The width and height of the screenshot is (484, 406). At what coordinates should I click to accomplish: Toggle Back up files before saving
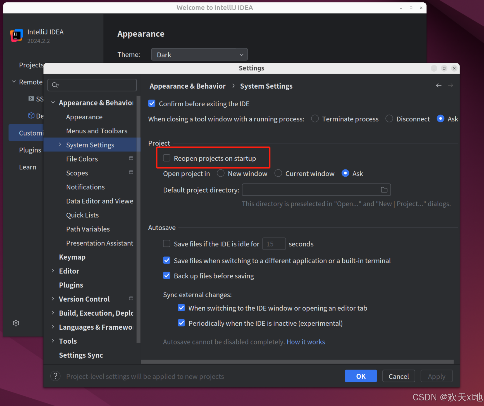pyautogui.click(x=167, y=276)
